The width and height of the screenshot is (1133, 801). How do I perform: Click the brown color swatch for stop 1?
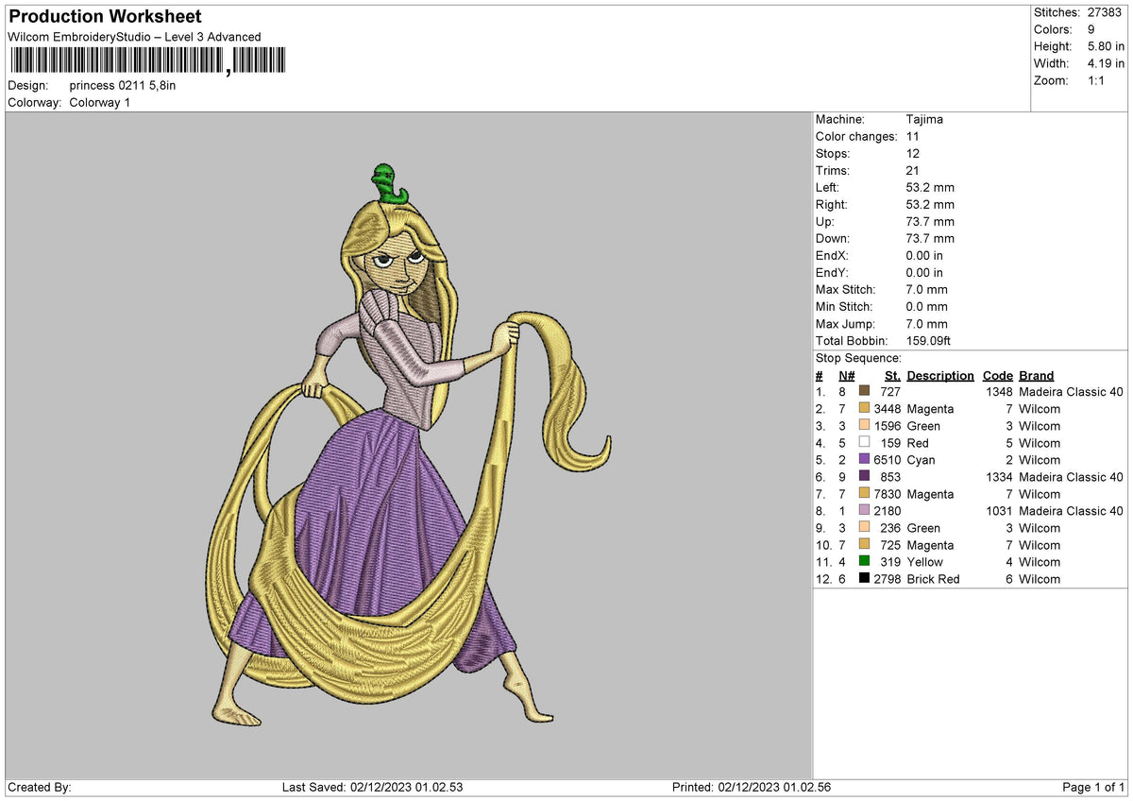click(864, 392)
